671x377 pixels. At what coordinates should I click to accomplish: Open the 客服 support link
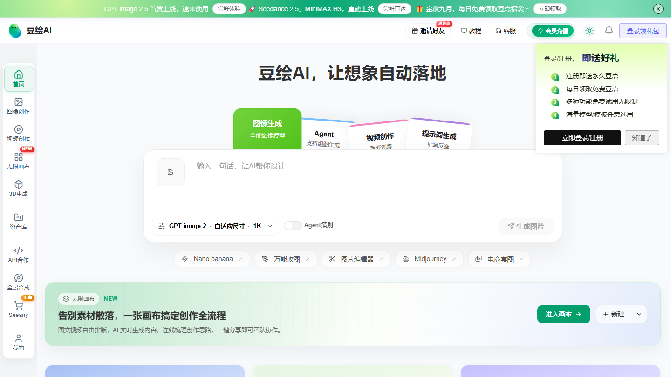[506, 31]
